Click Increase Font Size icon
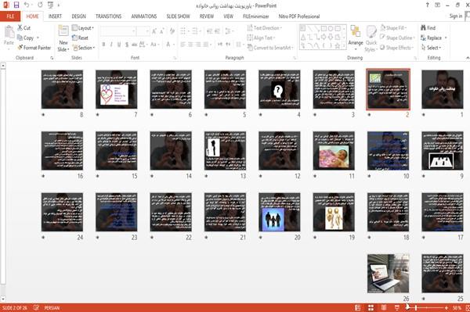The width and height of the screenshot is (470, 312). click(x=154, y=30)
